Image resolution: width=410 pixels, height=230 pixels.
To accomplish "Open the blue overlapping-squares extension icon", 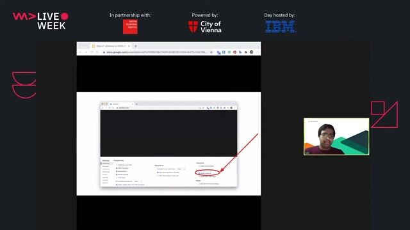I will pos(218,52).
